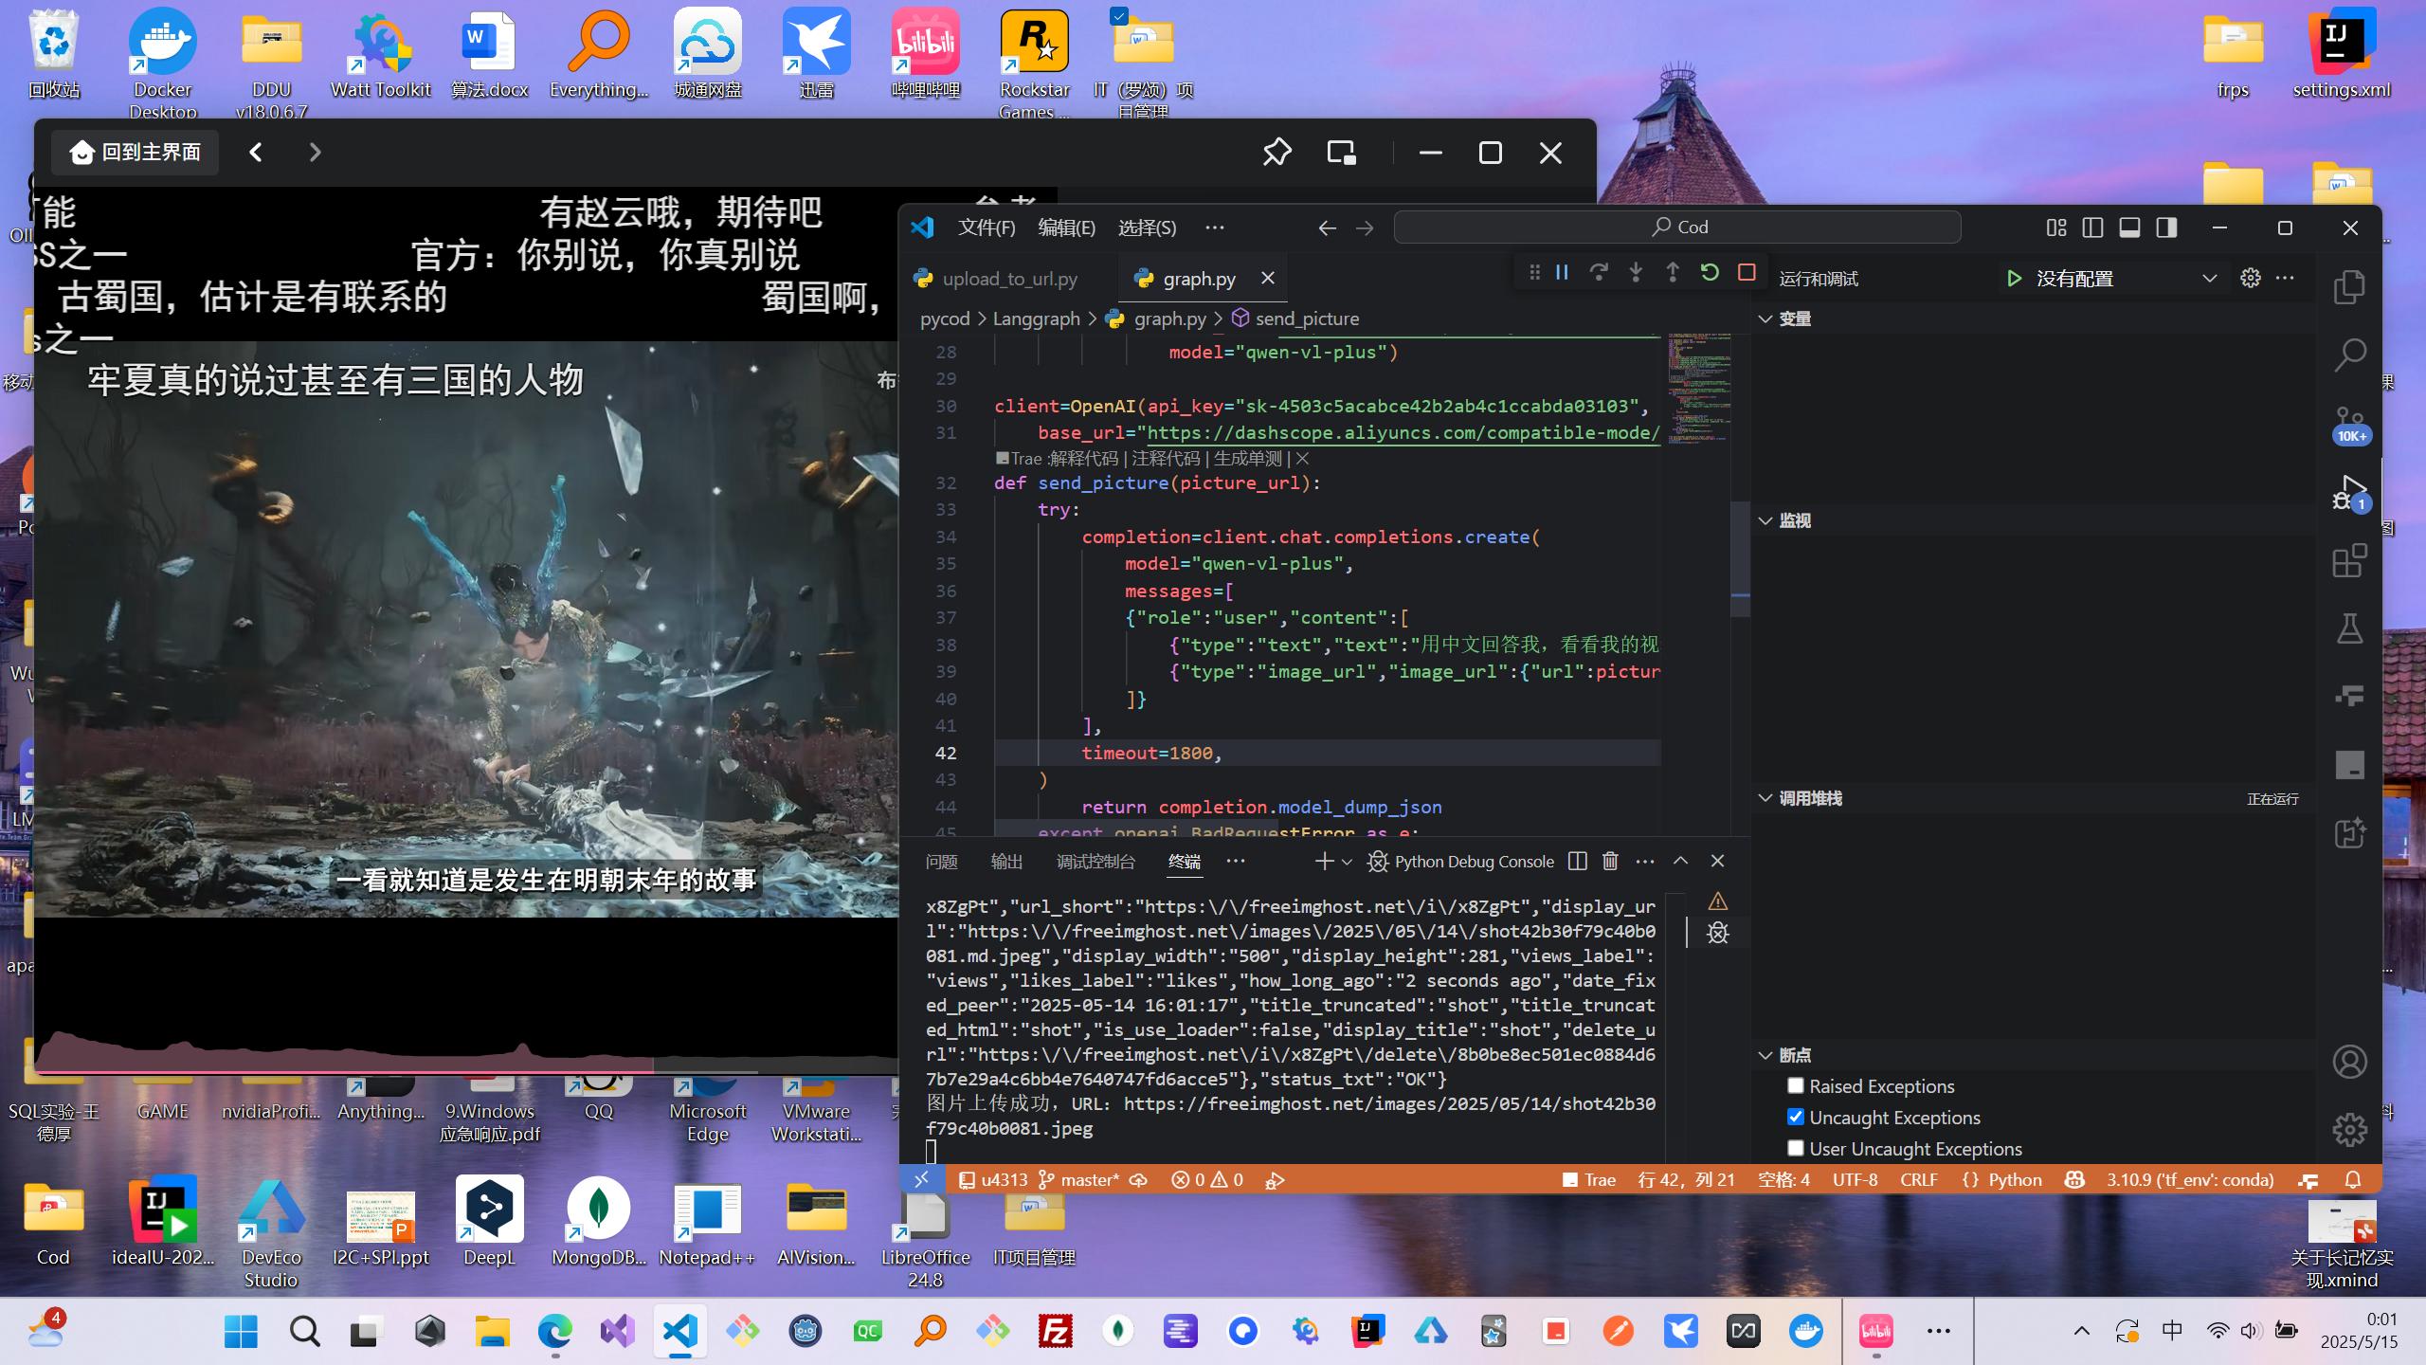Open the Testing flask icon
Viewport: 2426px width, 1365px height.
[x=2349, y=628]
